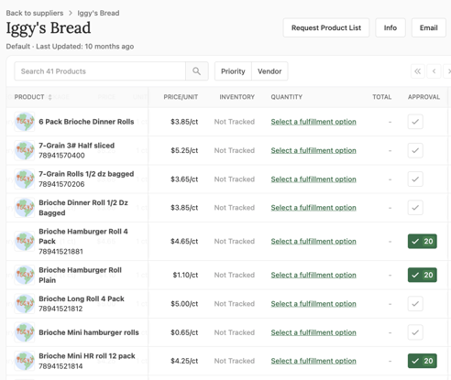Toggle approval 20 for Brioche Hamburger Roll Plain
This screenshot has width=451, height=380.
423,275
